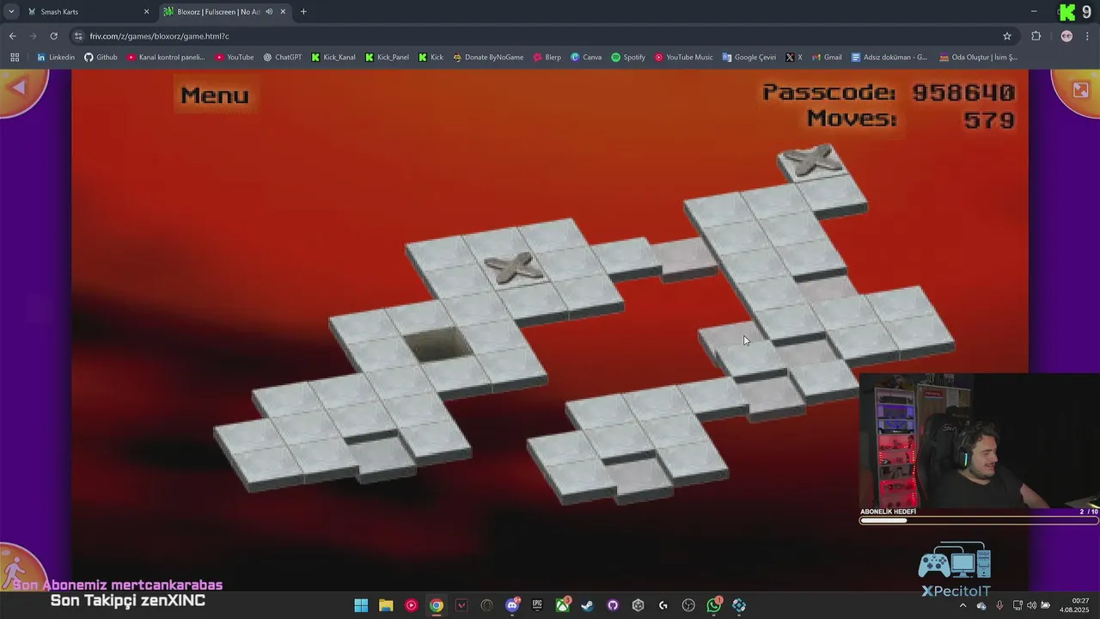Open the Kanal kontrol paneli bookmark
This screenshot has height=619, width=1100.
coord(166,58)
